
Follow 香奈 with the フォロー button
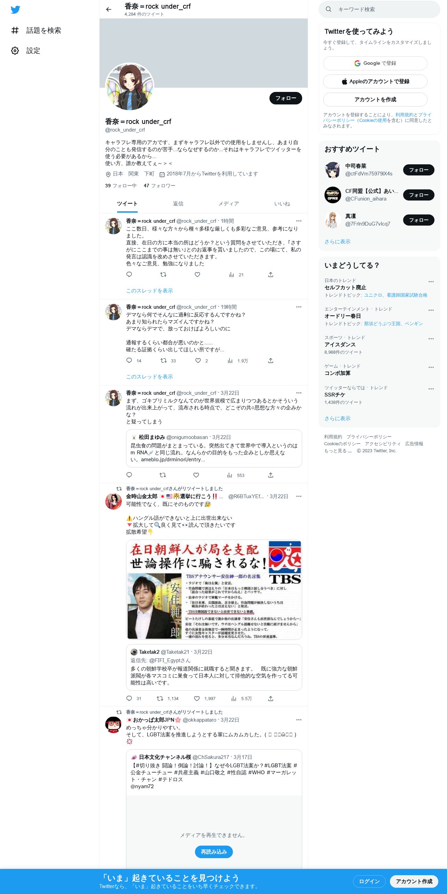(286, 98)
